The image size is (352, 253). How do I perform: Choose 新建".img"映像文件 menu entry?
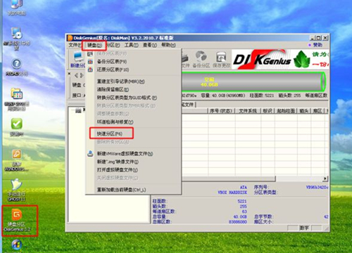pos(134,162)
